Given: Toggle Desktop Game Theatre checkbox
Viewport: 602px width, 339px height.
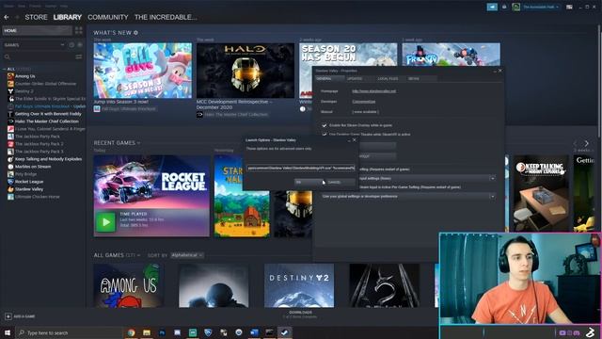Looking at the screenshot, I should click(324, 134).
